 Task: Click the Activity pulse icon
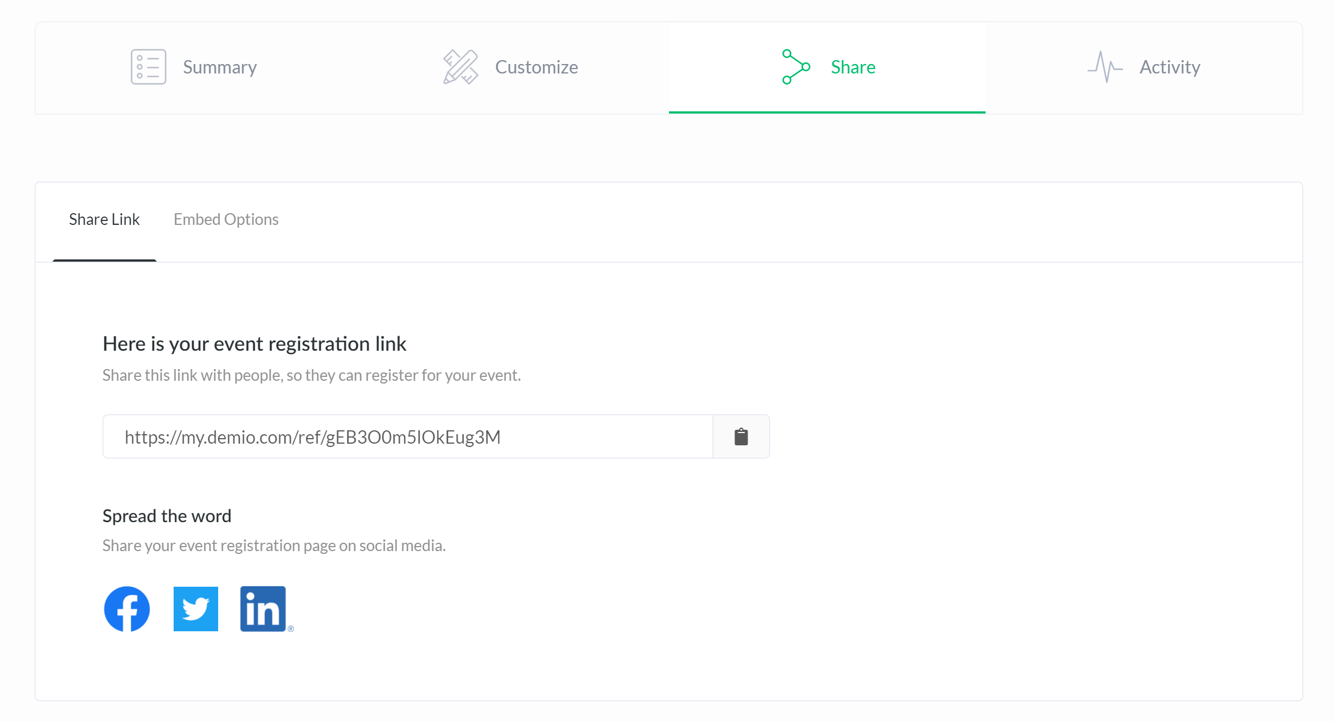(x=1105, y=67)
